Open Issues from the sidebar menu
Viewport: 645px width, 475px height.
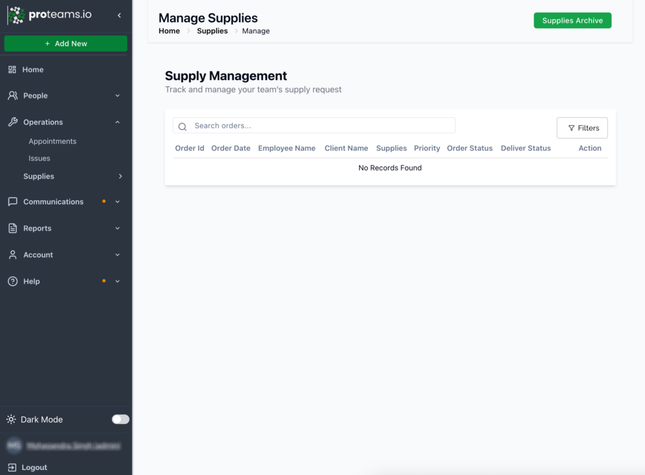click(39, 158)
